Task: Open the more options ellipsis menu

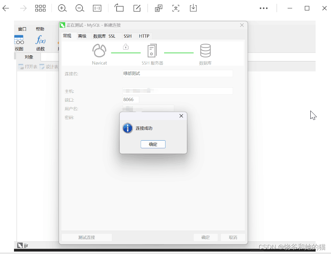Action: (264, 8)
